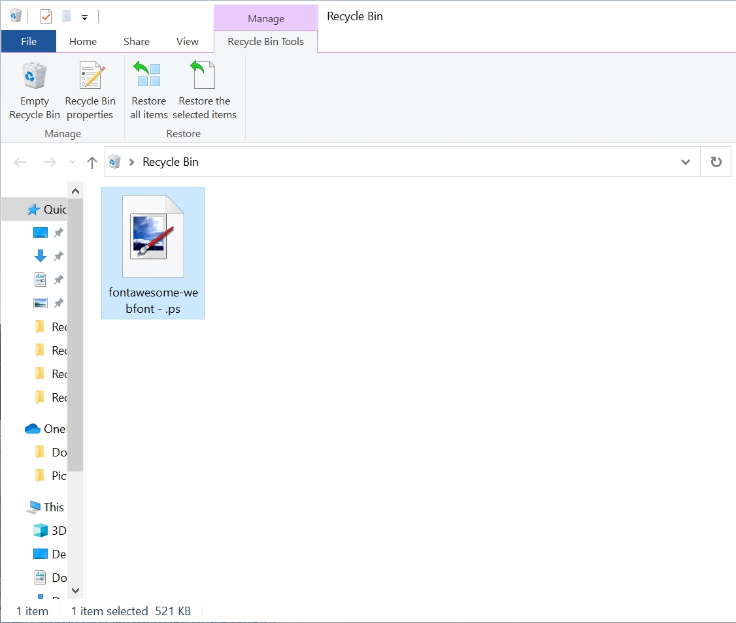Open the File menu

click(29, 41)
